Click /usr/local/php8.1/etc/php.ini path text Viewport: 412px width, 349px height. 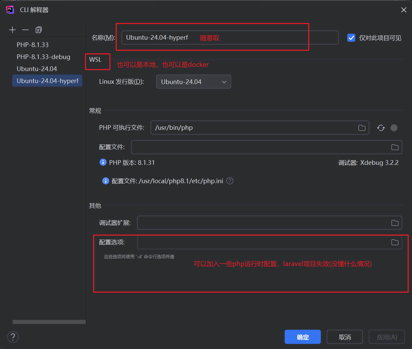[181, 181]
